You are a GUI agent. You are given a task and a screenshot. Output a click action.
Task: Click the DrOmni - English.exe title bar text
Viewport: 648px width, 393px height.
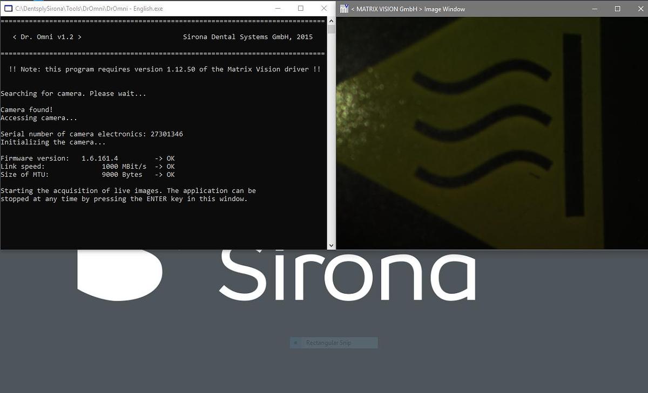pyautogui.click(x=89, y=9)
